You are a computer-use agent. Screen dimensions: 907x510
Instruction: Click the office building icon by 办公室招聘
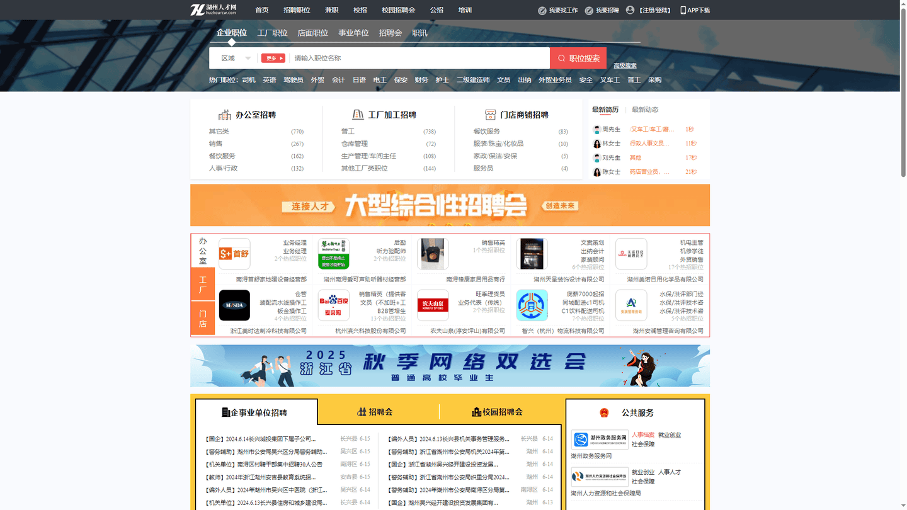pyautogui.click(x=225, y=115)
